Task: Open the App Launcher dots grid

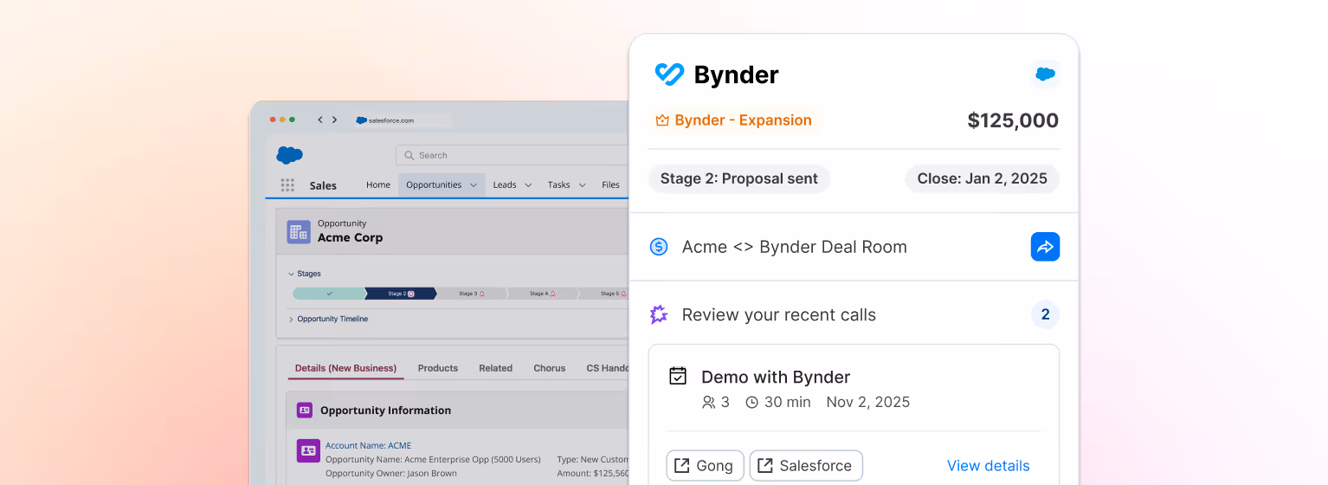Action: coord(287,185)
